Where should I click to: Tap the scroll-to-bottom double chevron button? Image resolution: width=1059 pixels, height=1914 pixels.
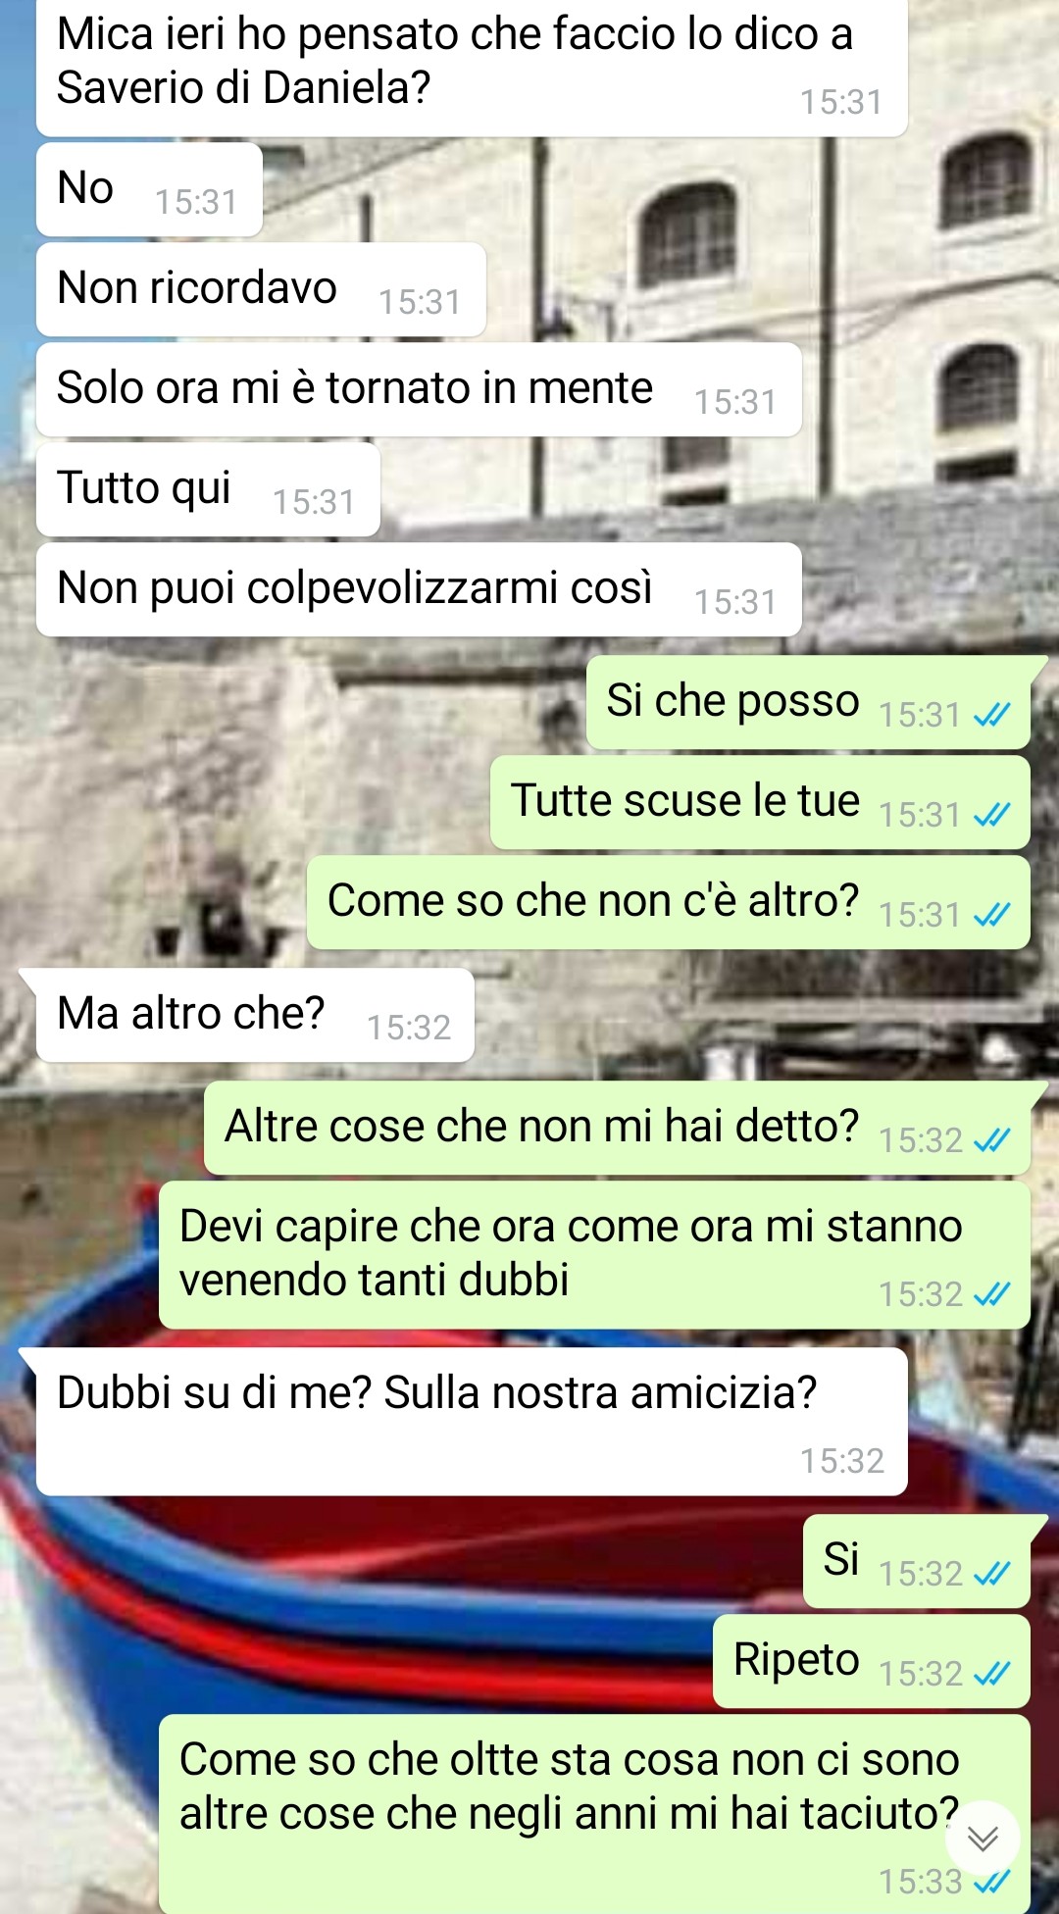983,1838
